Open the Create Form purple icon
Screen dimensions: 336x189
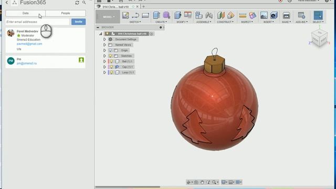coord(166,15)
